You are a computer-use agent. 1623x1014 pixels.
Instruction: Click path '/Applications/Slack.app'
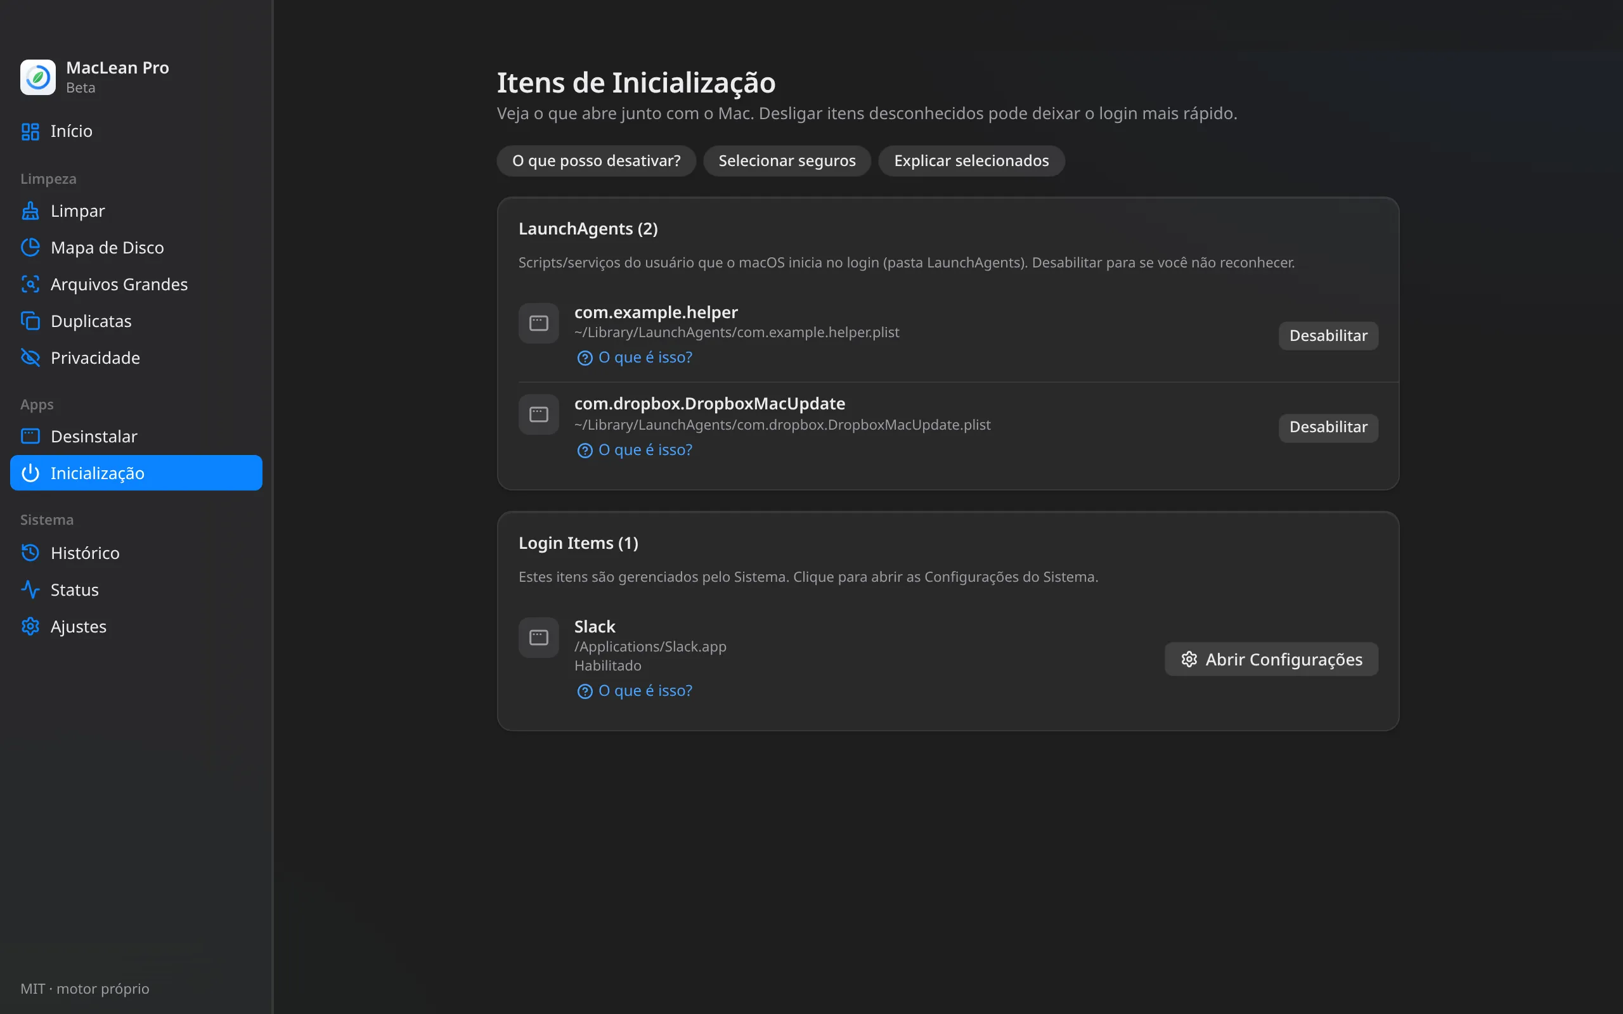coord(650,647)
